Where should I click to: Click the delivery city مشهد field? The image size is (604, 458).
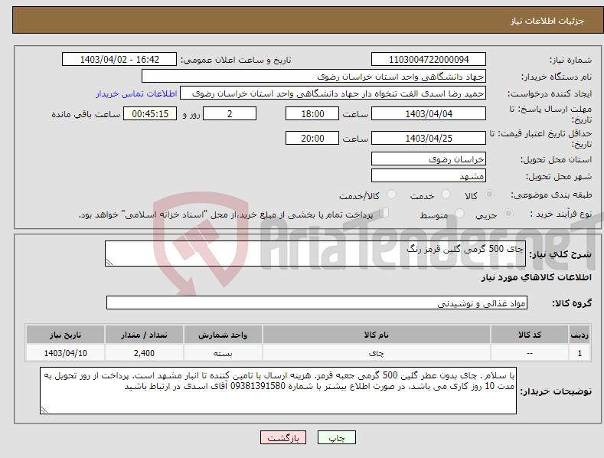[x=429, y=176]
